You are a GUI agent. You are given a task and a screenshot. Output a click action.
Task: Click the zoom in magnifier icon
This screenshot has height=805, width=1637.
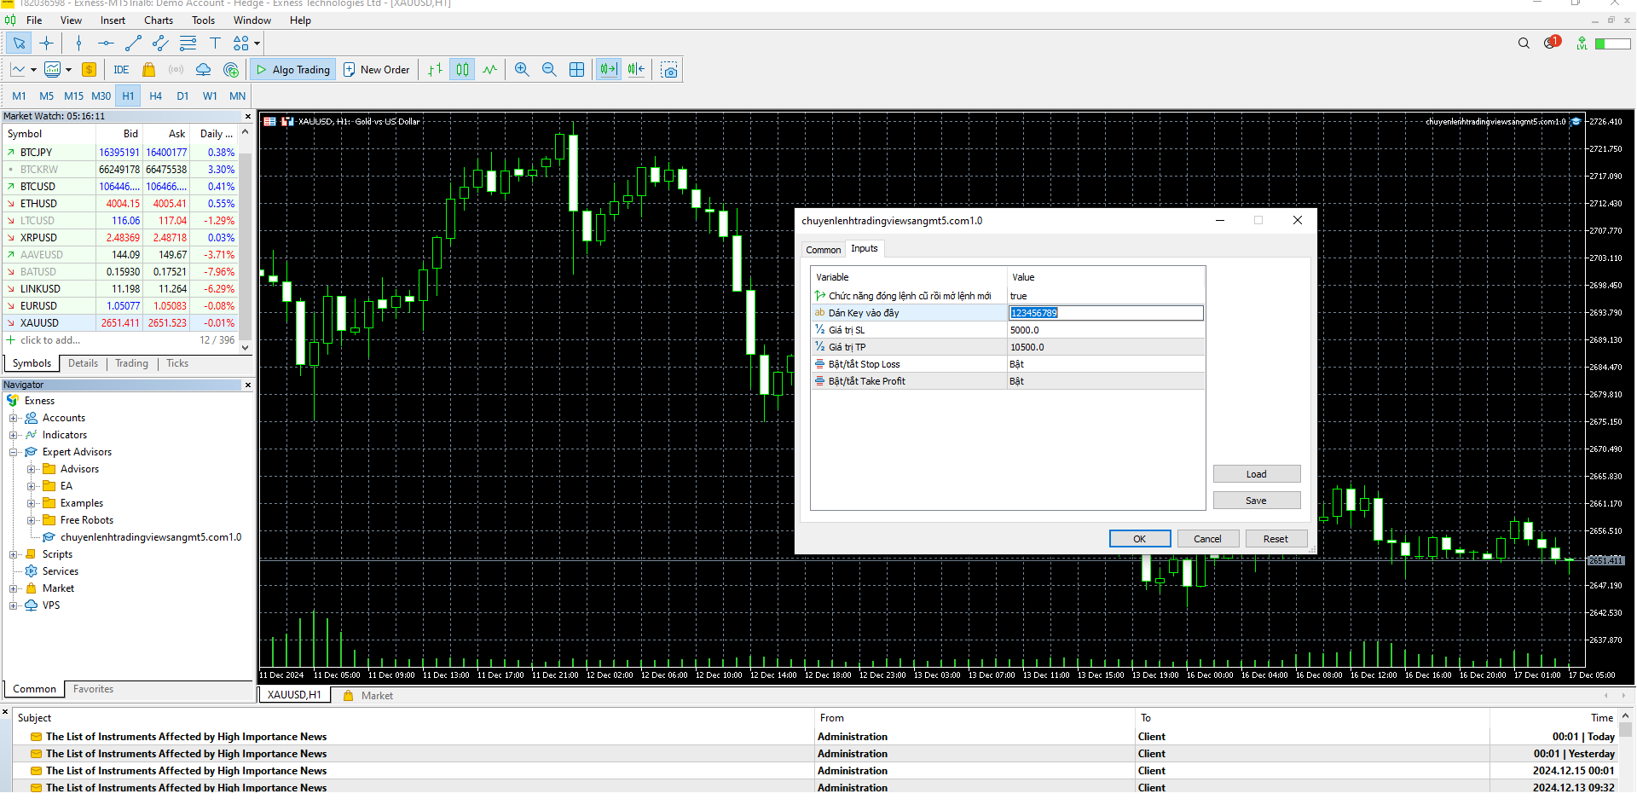pyautogui.click(x=522, y=70)
